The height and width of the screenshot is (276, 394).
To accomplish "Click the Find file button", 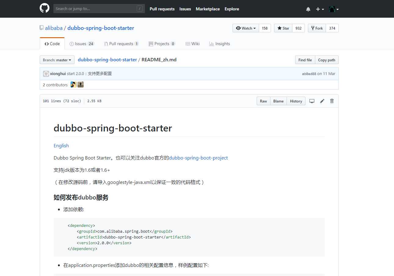I will pyautogui.click(x=305, y=60).
